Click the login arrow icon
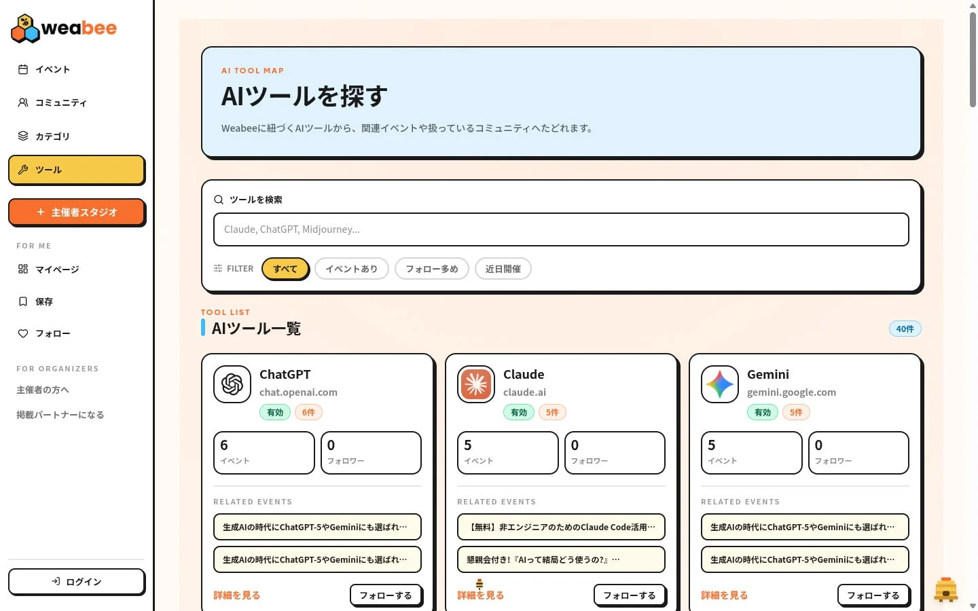Screen dimensions: 978x611 (x=56, y=581)
